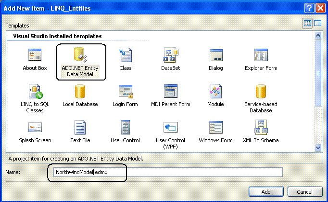This screenshot has height=202, width=328.
Task: Click the "Windows Form" label text
Action: (215, 140)
